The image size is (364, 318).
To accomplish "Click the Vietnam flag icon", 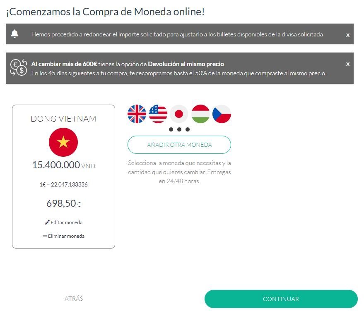I will (63, 142).
